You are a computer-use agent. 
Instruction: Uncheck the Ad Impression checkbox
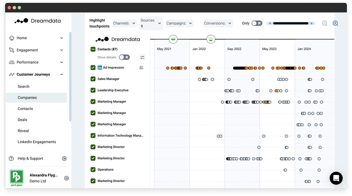93,67
